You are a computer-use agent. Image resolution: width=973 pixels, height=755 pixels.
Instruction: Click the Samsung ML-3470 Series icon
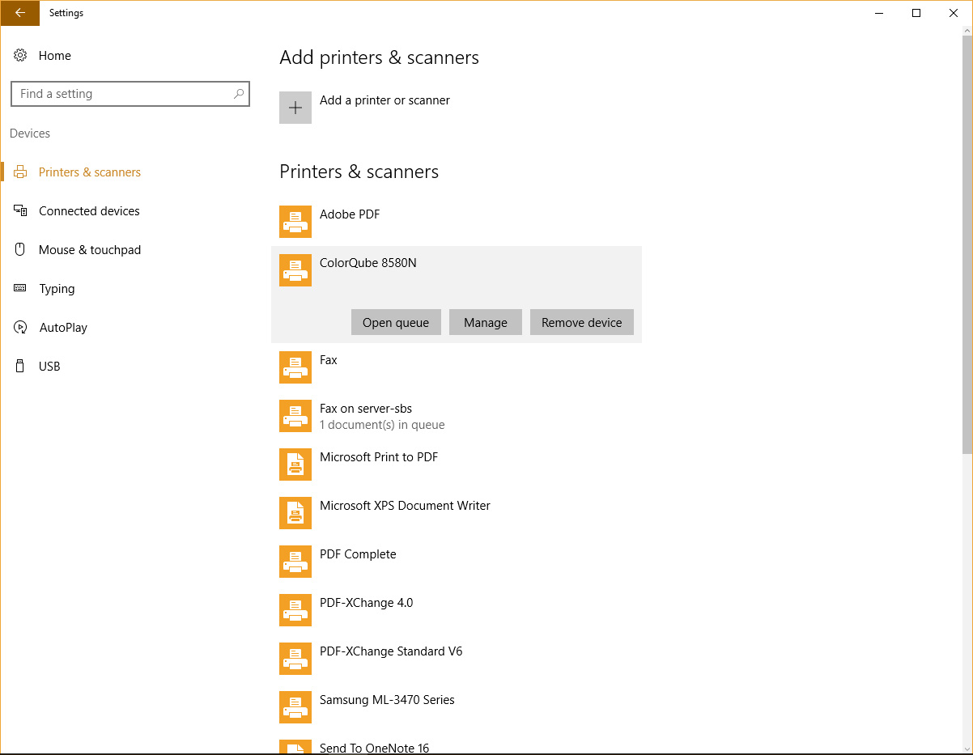(295, 707)
